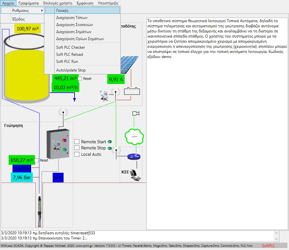Expand the Ρυθμίσεις submenu arrow

42,11
